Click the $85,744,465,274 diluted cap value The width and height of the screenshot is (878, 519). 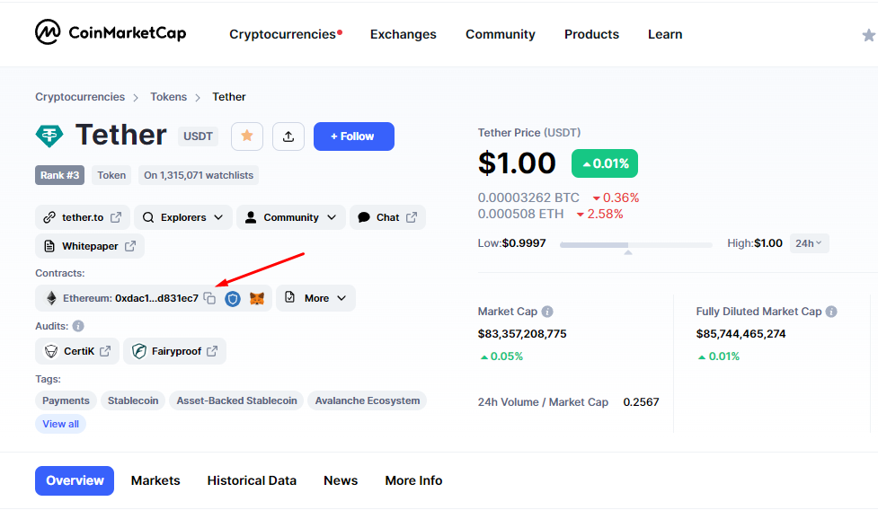[x=741, y=334]
